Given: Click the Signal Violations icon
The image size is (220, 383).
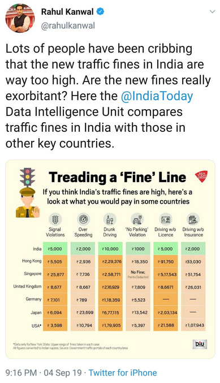Looking at the screenshot, I should click(x=55, y=219).
